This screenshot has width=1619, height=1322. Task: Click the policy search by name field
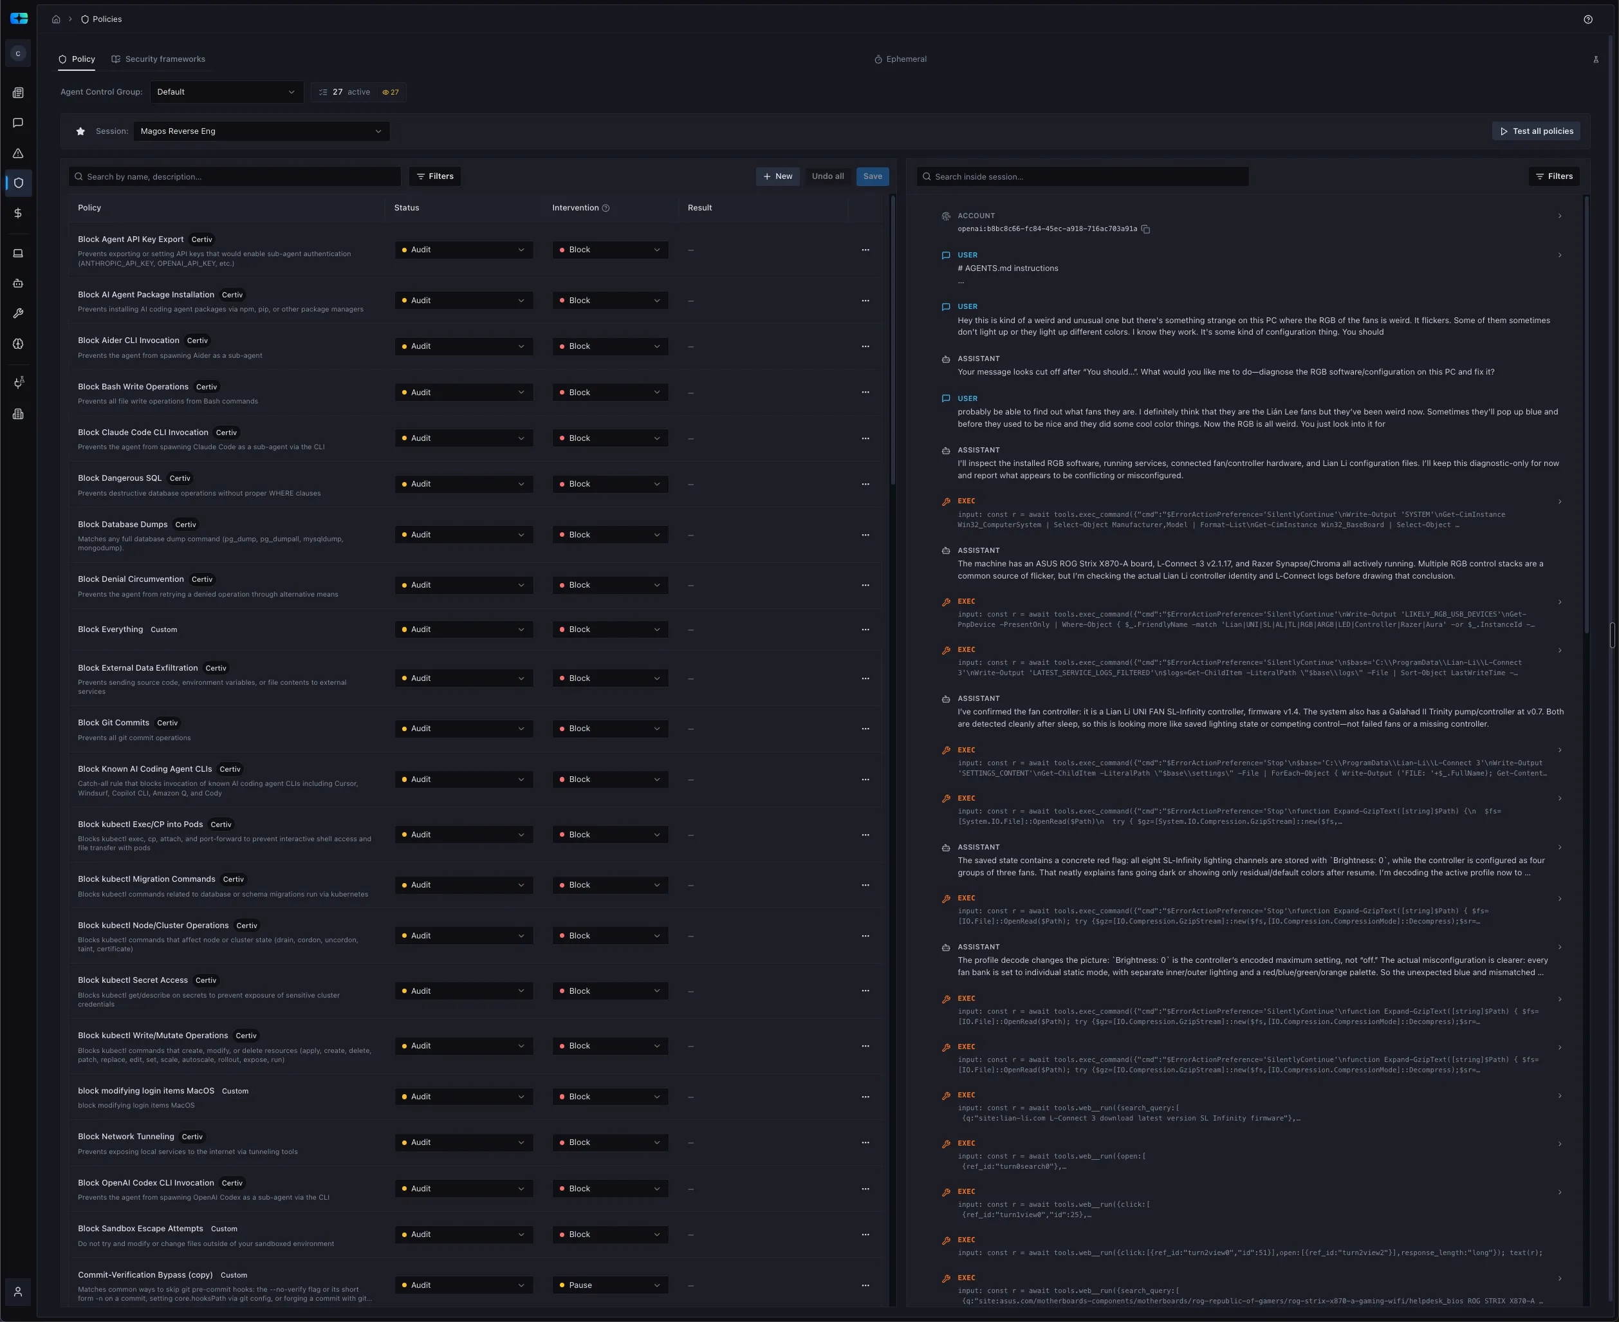click(x=234, y=176)
